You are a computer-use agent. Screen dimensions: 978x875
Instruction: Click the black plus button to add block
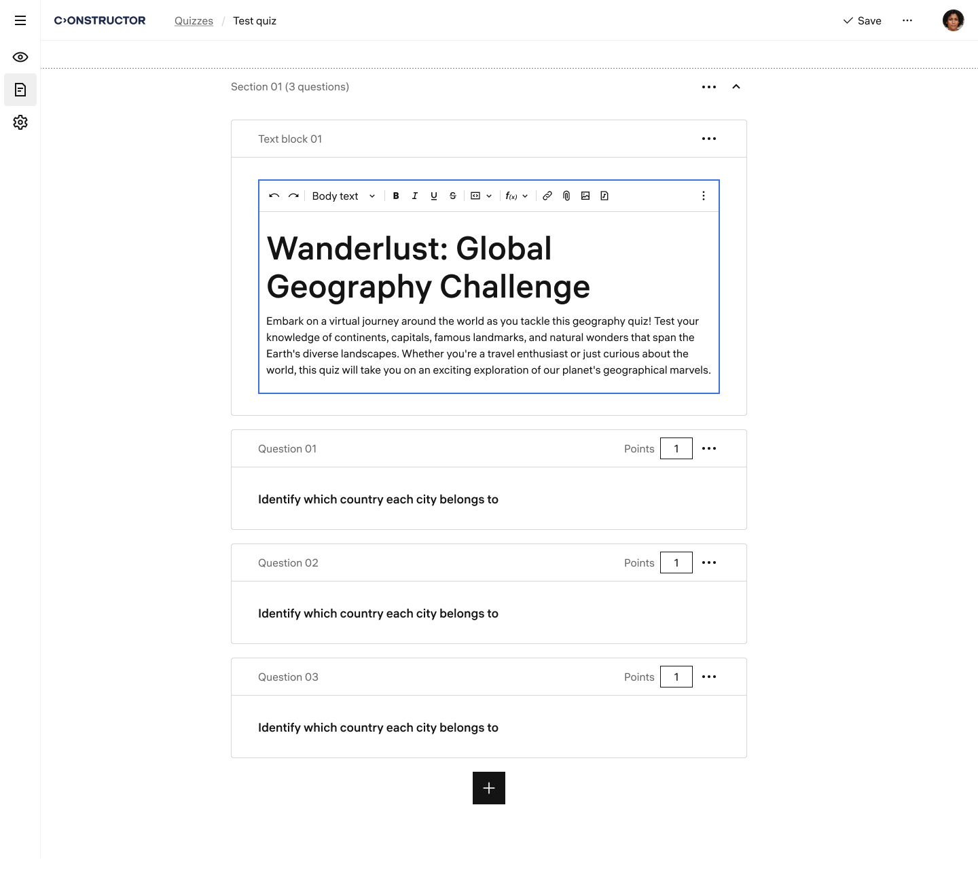[489, 788]
